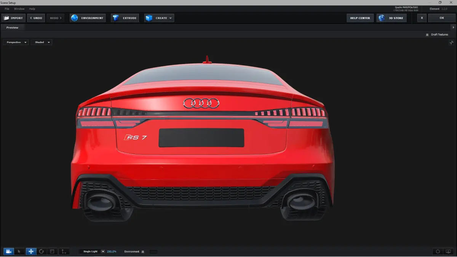
Task: Click the Redo button
Action: (x=56, y=18)
